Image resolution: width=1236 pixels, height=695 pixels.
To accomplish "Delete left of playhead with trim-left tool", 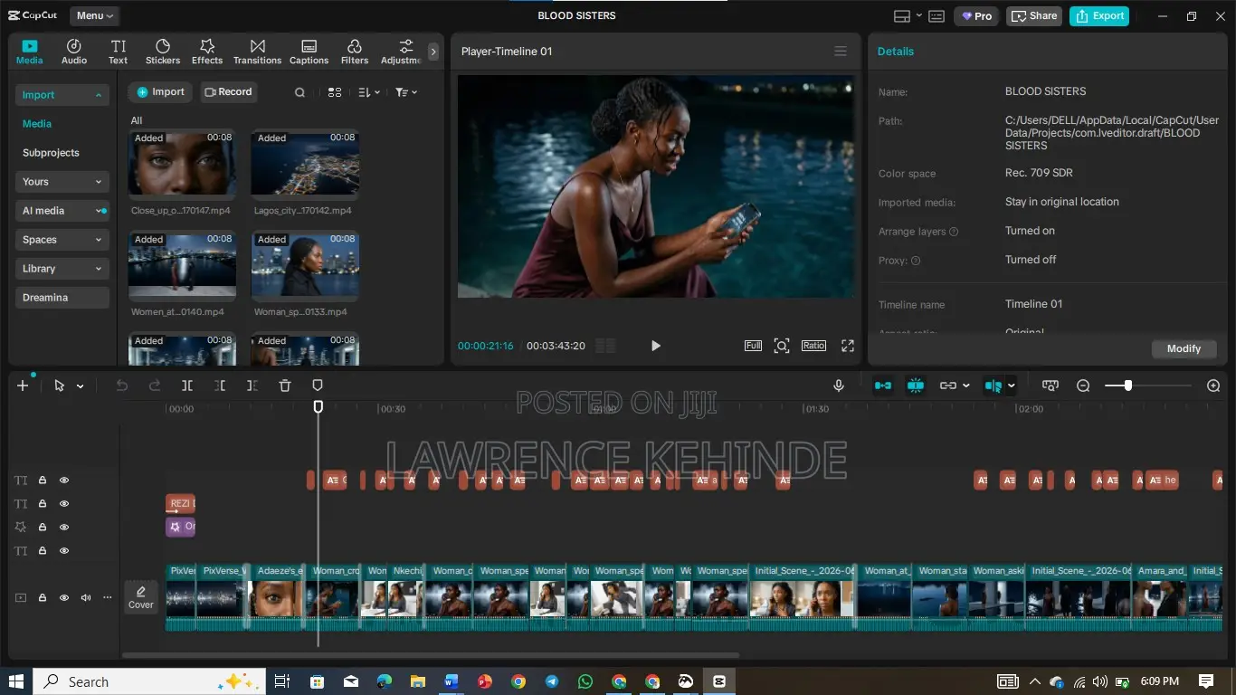I will click(220, 386).
